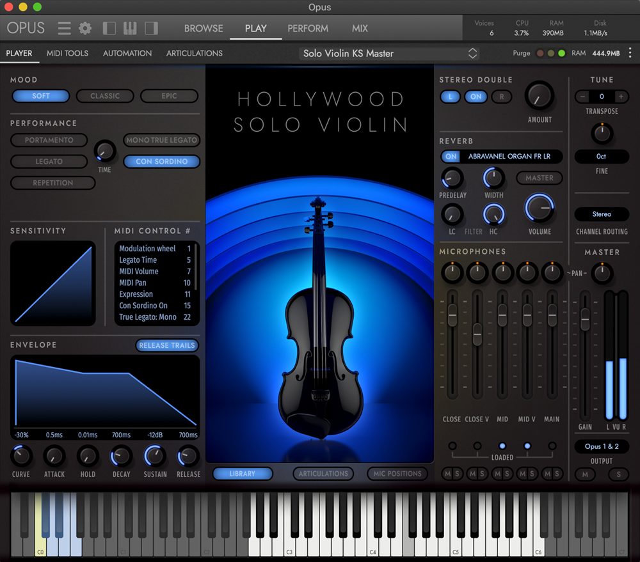The height and width of the screenshot is (562, 640).
Task: Select the Epic mood
Action: [x=169, y=96]
